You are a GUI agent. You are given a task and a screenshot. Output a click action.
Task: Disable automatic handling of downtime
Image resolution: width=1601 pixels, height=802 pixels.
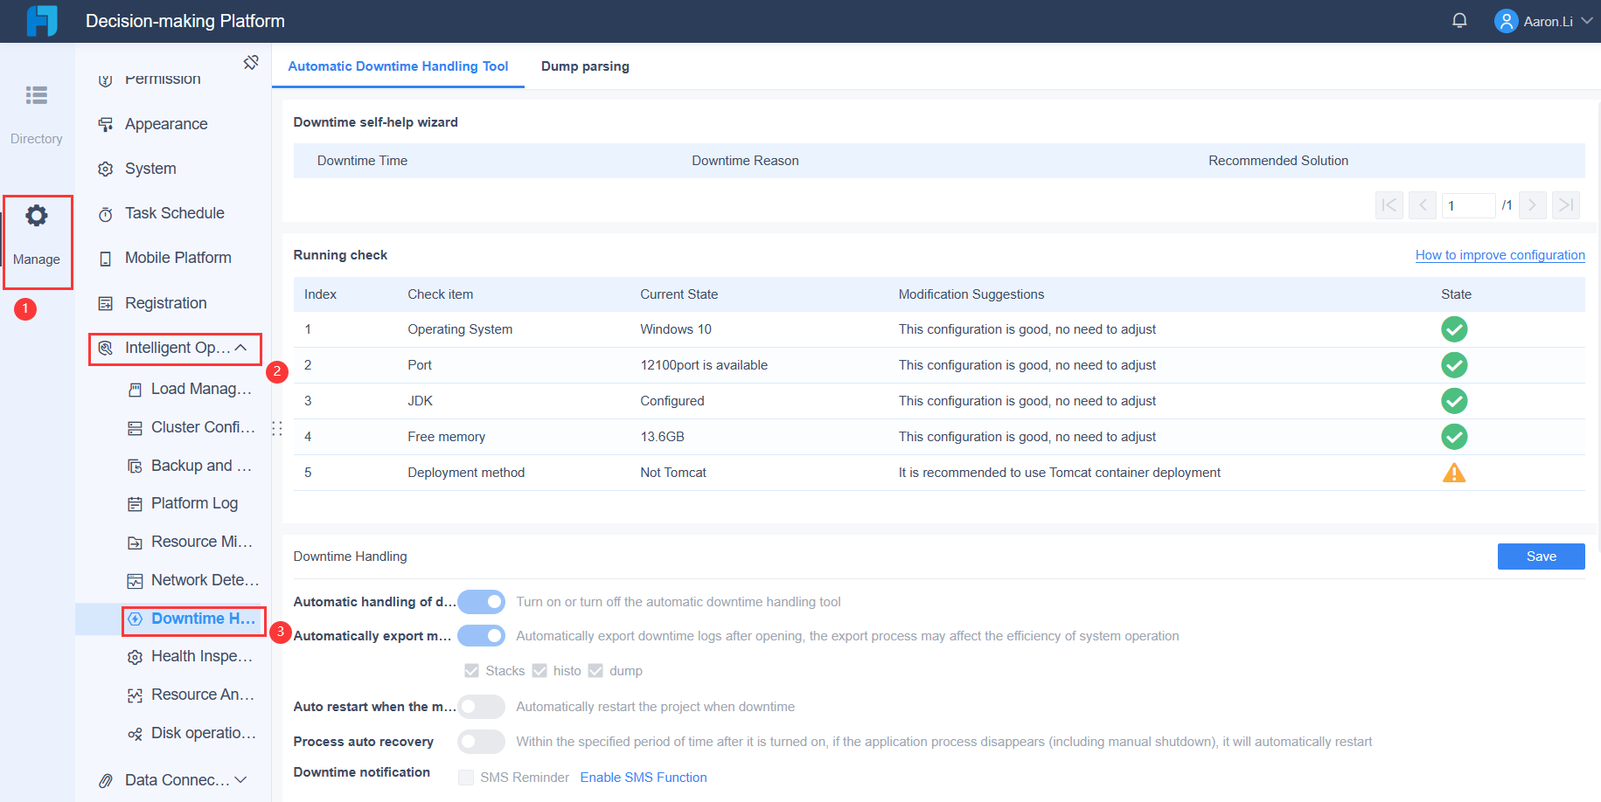482,601
